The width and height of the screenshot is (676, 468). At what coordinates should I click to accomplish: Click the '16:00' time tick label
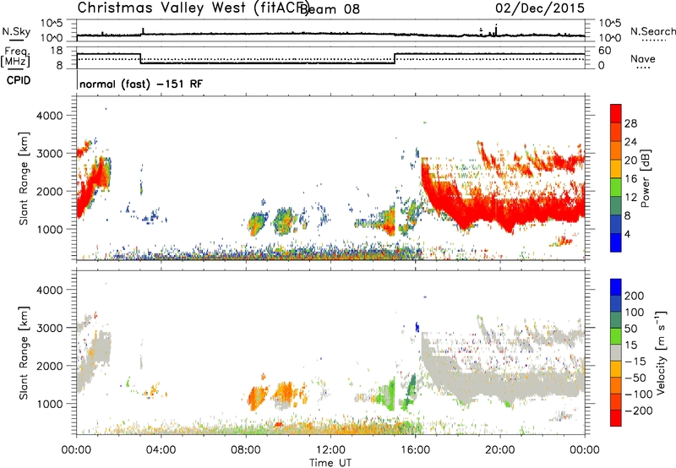[416, 450]
